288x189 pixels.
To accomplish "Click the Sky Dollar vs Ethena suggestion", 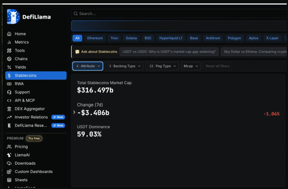I will click(254, 52).
